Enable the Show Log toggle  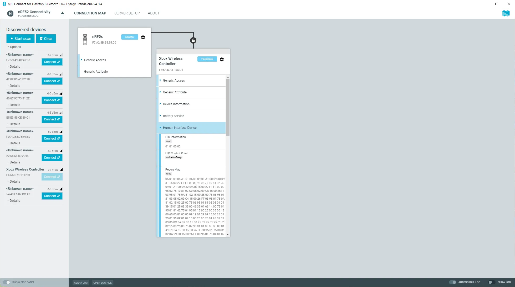click(492, 282)
